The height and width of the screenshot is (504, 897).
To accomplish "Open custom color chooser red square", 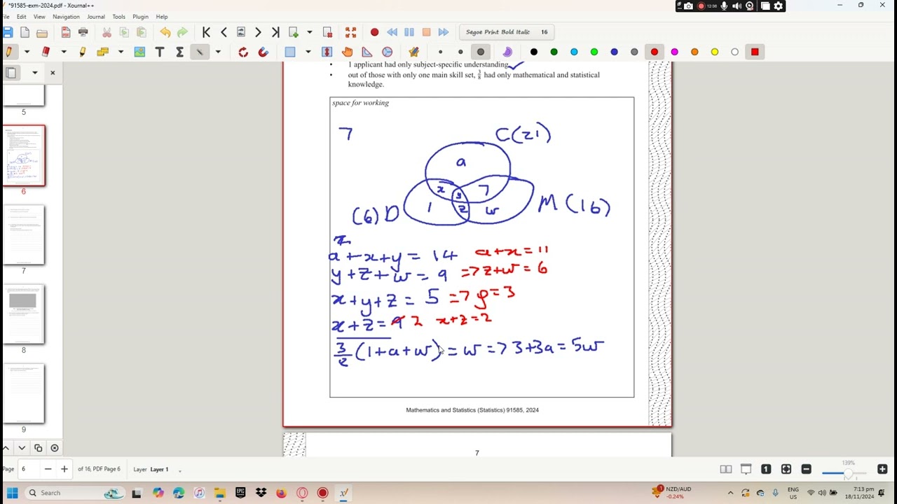I will point(755,52).
